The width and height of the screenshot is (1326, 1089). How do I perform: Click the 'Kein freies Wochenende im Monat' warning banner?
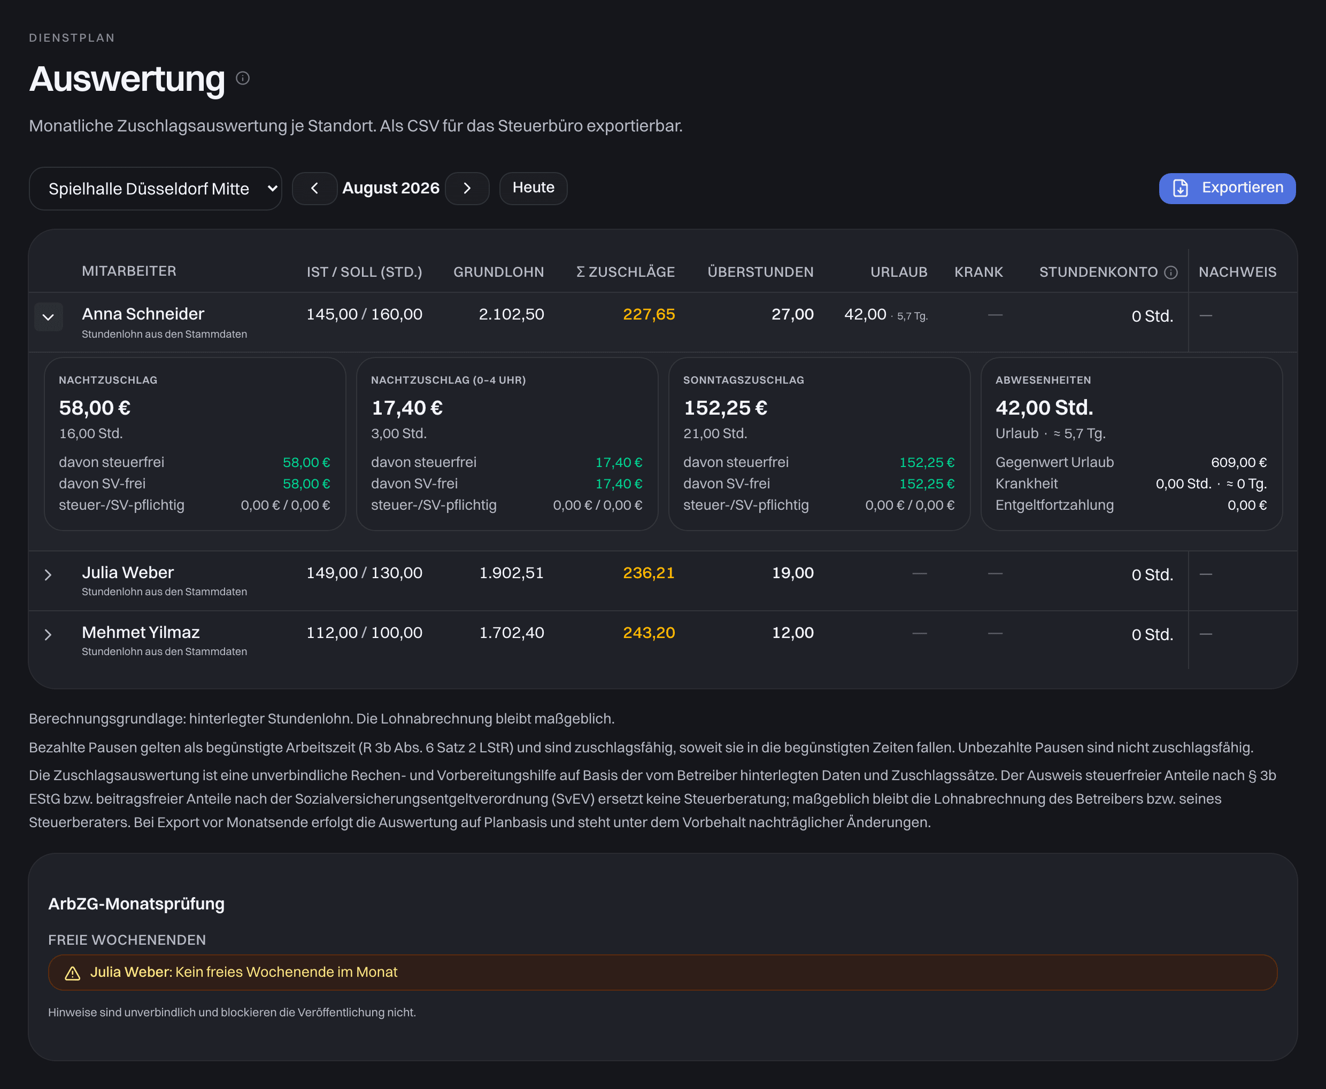[x=662, y=973]
